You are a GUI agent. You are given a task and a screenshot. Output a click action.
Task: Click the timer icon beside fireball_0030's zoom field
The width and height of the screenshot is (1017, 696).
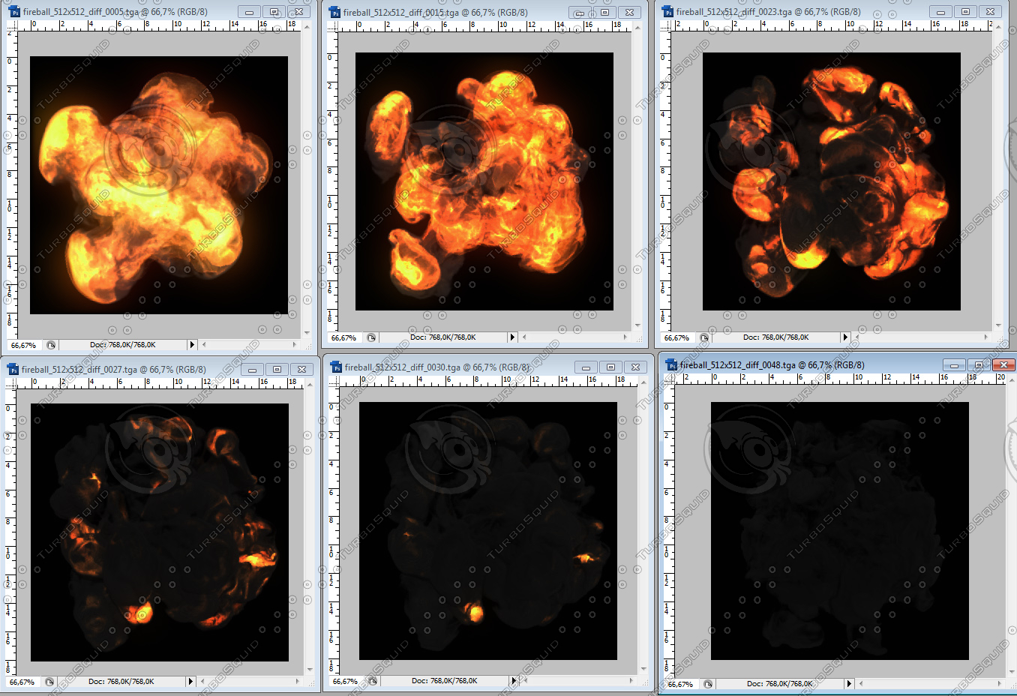pos(371,681)
